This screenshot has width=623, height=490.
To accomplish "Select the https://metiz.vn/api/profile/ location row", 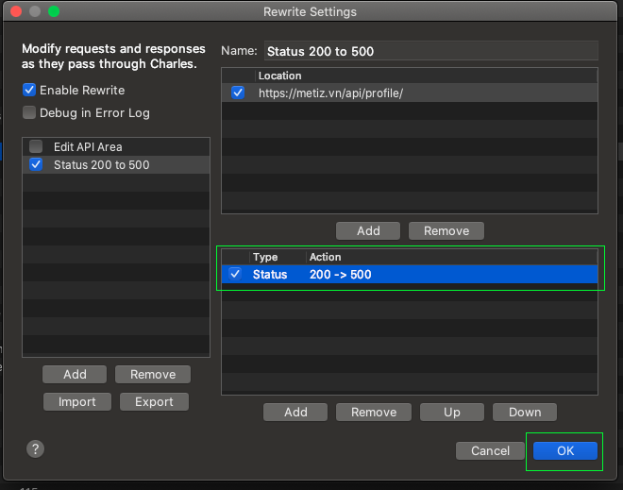I will (410, 93).
